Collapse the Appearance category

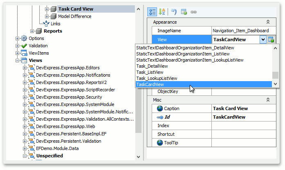268,22
